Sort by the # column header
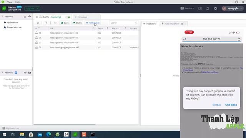This screenshot has width=246, height=138. coord(37,28)
